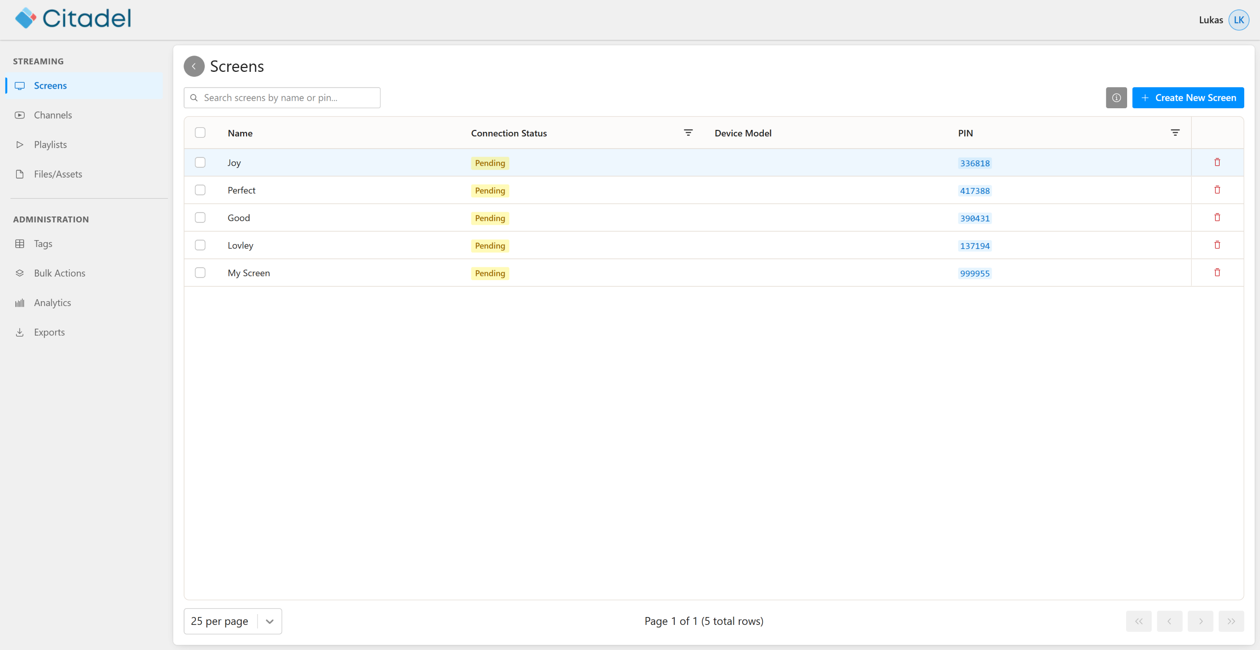Navigate to Analytics in Administration
The image size is (1260, 650).
(x=52, y=303)
